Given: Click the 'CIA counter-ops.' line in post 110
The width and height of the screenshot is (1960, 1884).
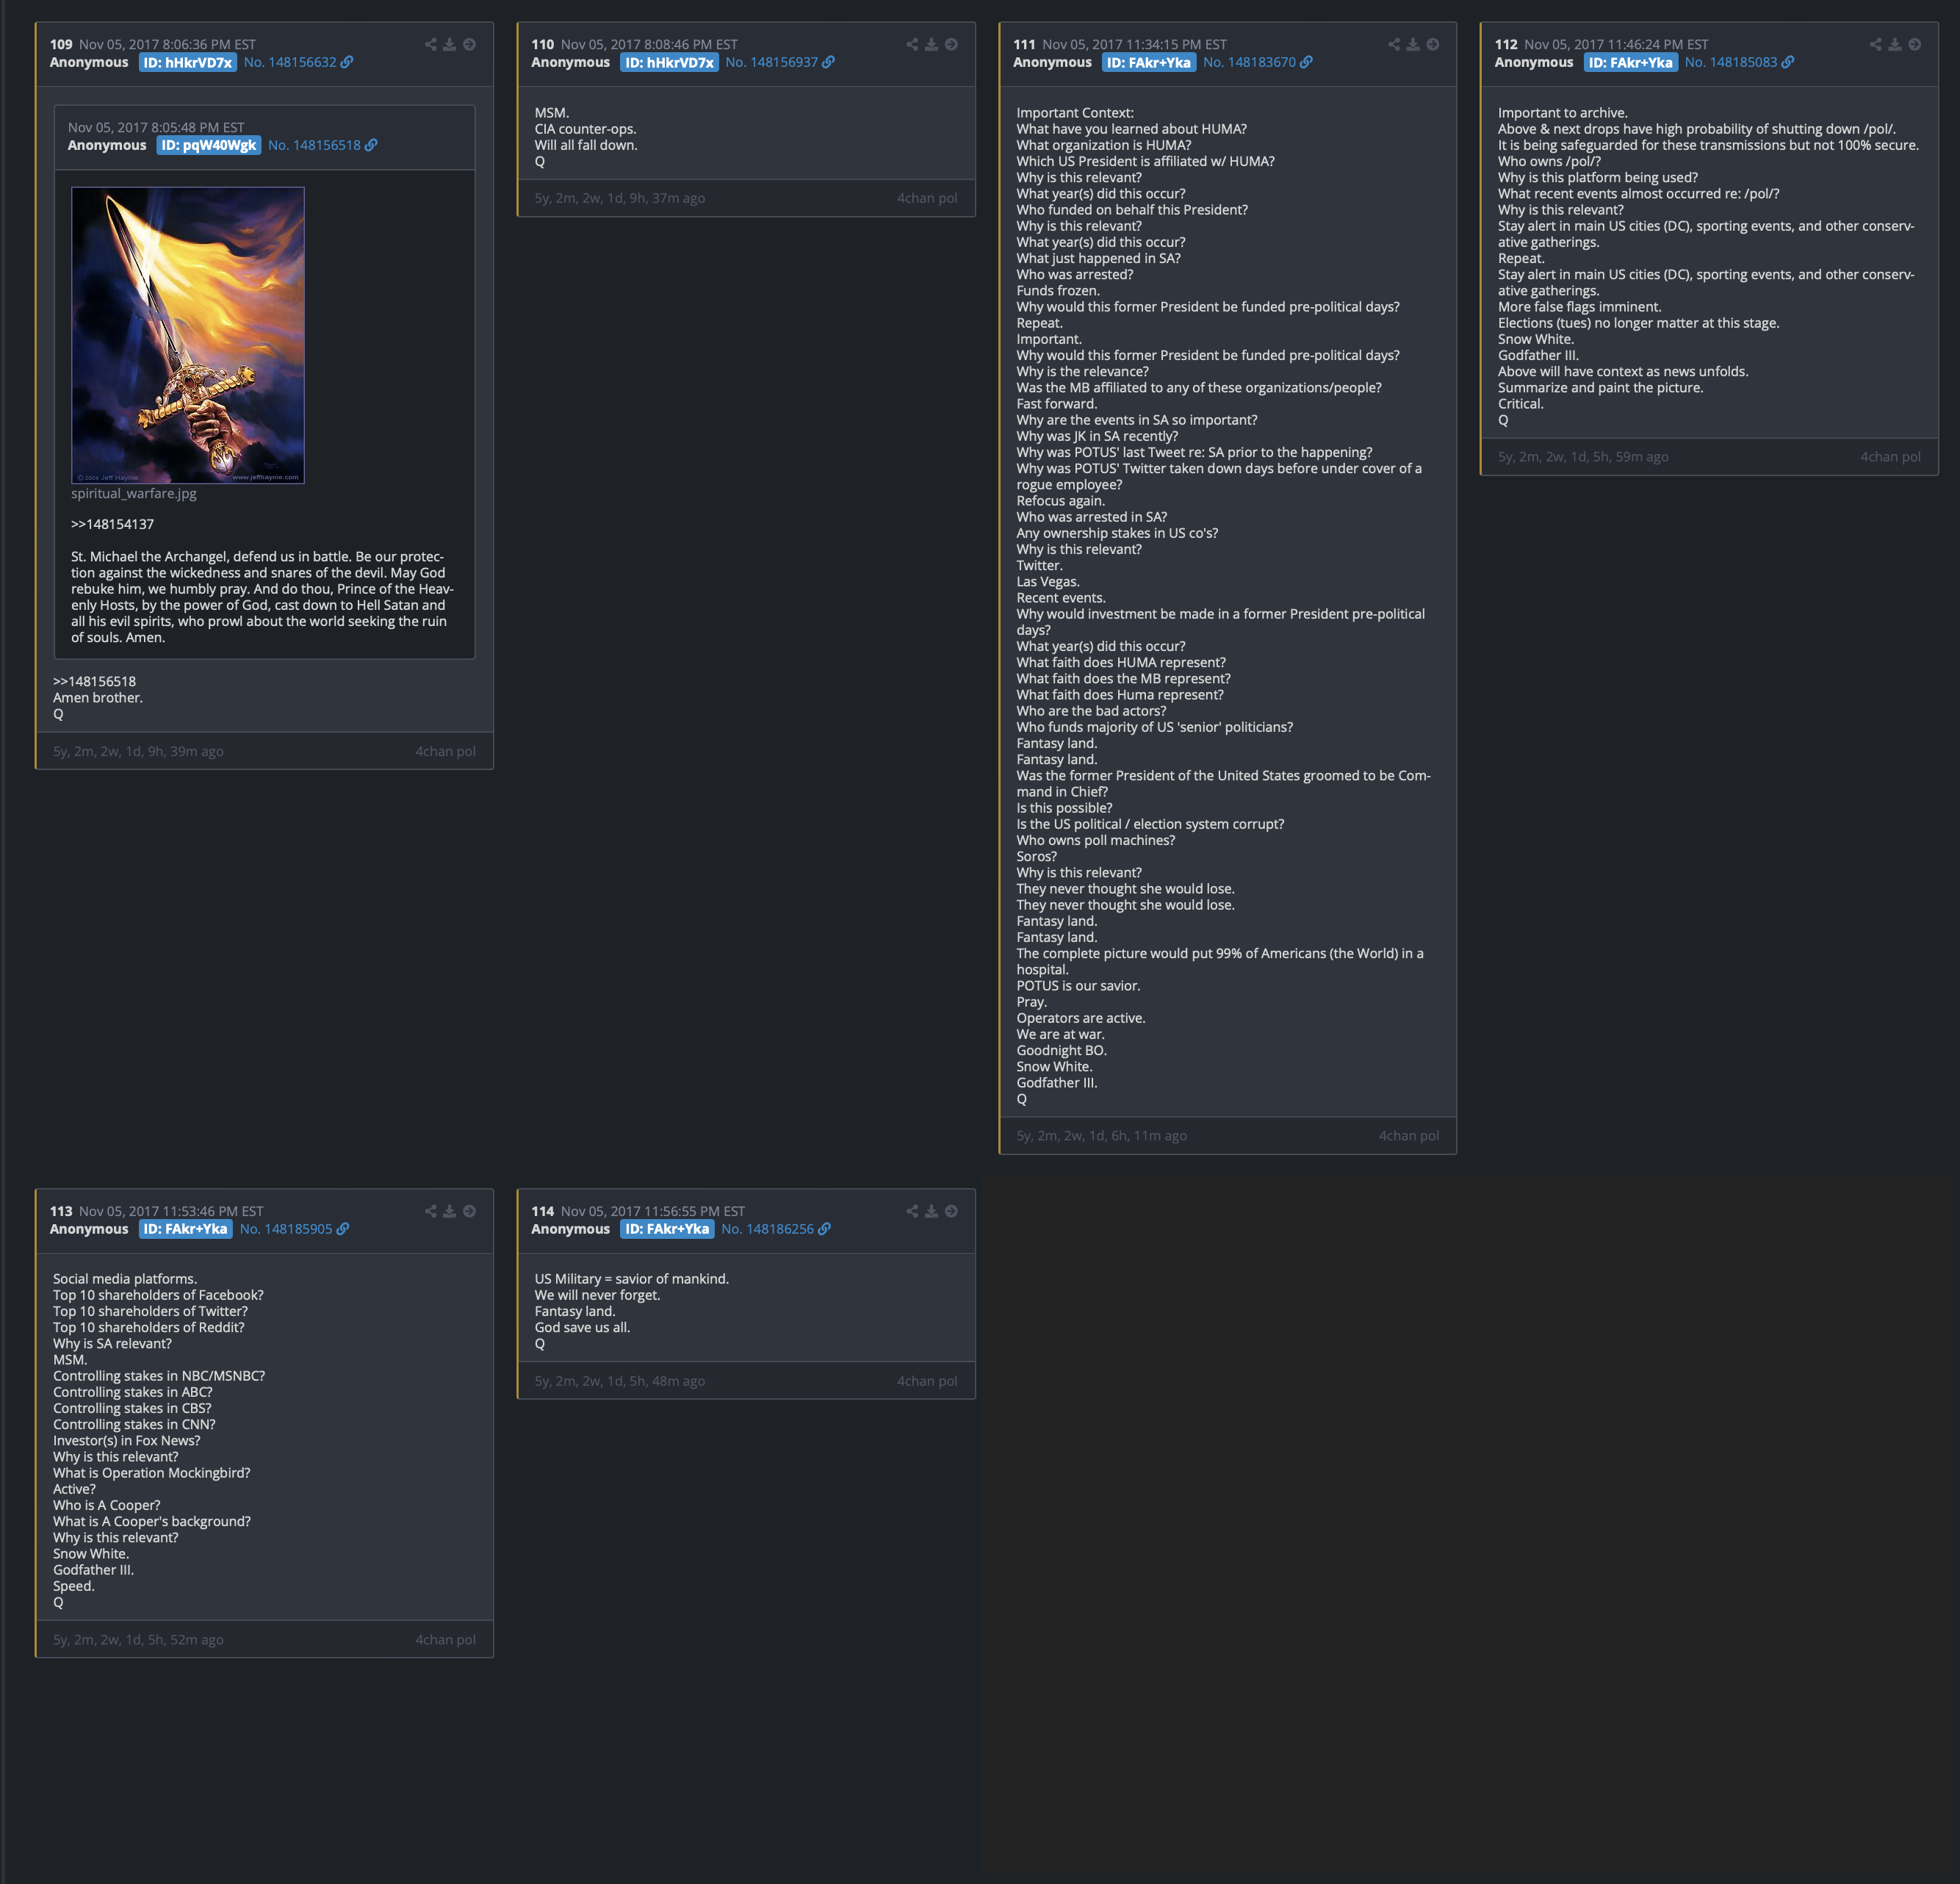Looking at the screenshot, I should 585,129.
